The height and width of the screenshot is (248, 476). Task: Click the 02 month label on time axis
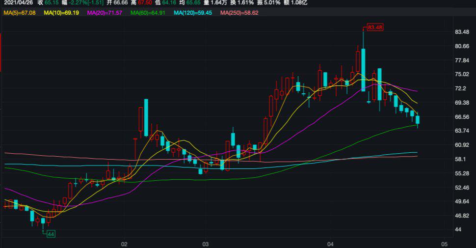pyautogui.click(x=124, y=244)
